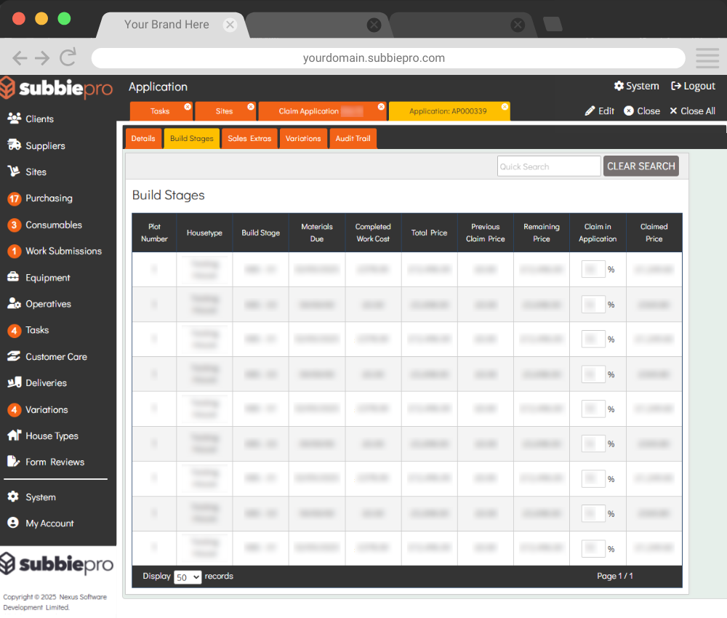Click the Form Reviews document icon
Viewport: 727px width, 618px height.
click(14, 462)
